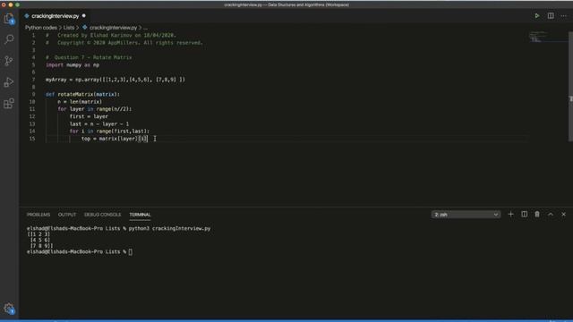Image resolution: width=573 pixels, height=322 pixels.
Task: Create a new terminal with plus icon
Action: click(x=510, y=215)
